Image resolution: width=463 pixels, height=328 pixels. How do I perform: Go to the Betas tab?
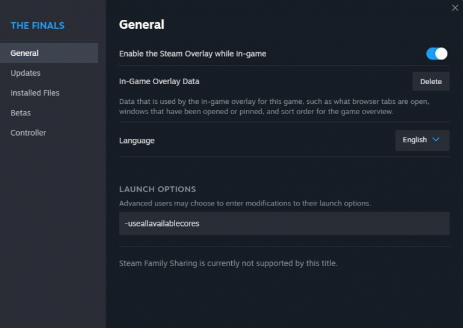tap(20, 112)
